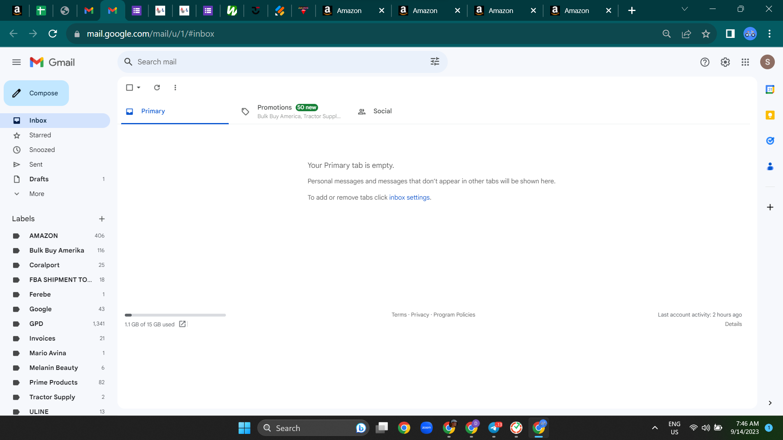
Task: Show hidden system tray icons
Action: 655,428
